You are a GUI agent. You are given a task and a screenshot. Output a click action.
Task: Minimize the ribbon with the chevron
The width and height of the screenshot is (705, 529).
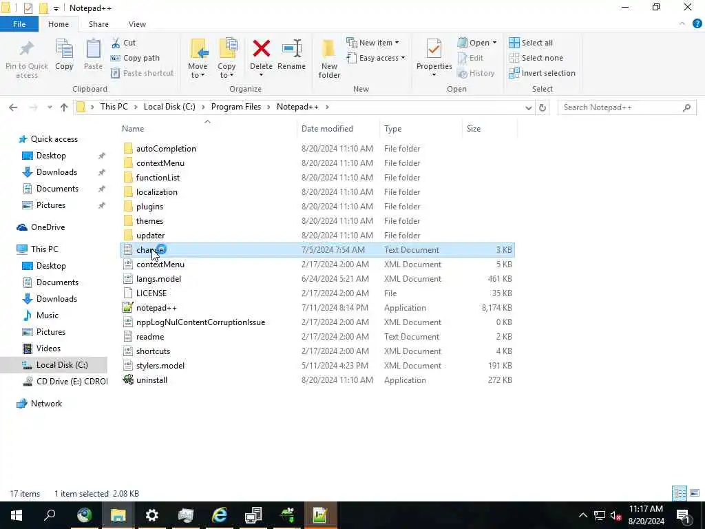coord(682,23)
